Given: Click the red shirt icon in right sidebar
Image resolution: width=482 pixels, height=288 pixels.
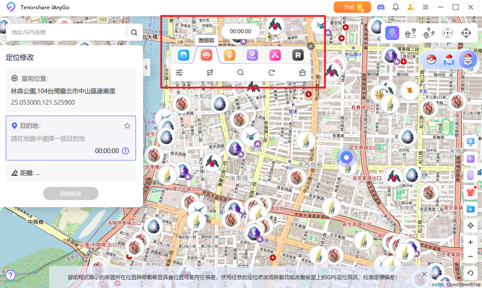Looking at the screenshot, I should click(470, 192).
